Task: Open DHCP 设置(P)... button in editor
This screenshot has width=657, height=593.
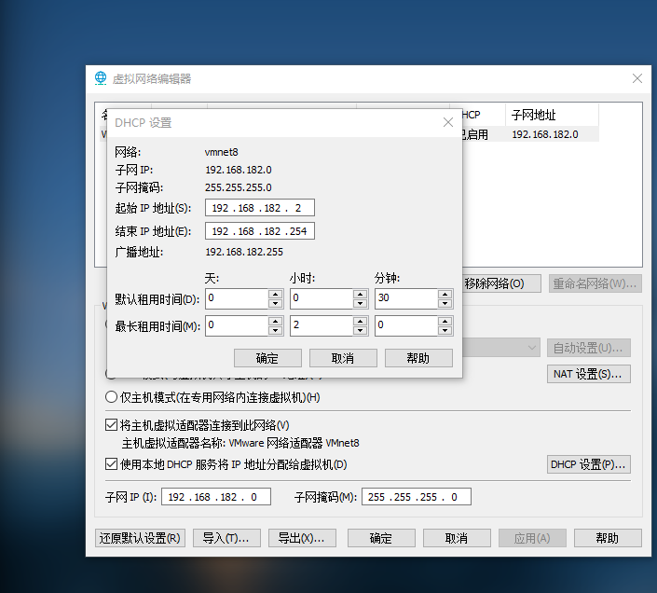Action: (x=589, y=464)
